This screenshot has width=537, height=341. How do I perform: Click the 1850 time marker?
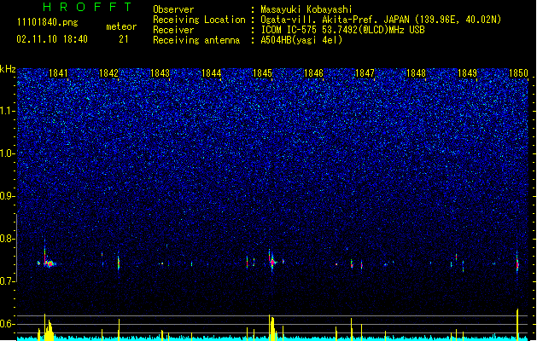518,73
